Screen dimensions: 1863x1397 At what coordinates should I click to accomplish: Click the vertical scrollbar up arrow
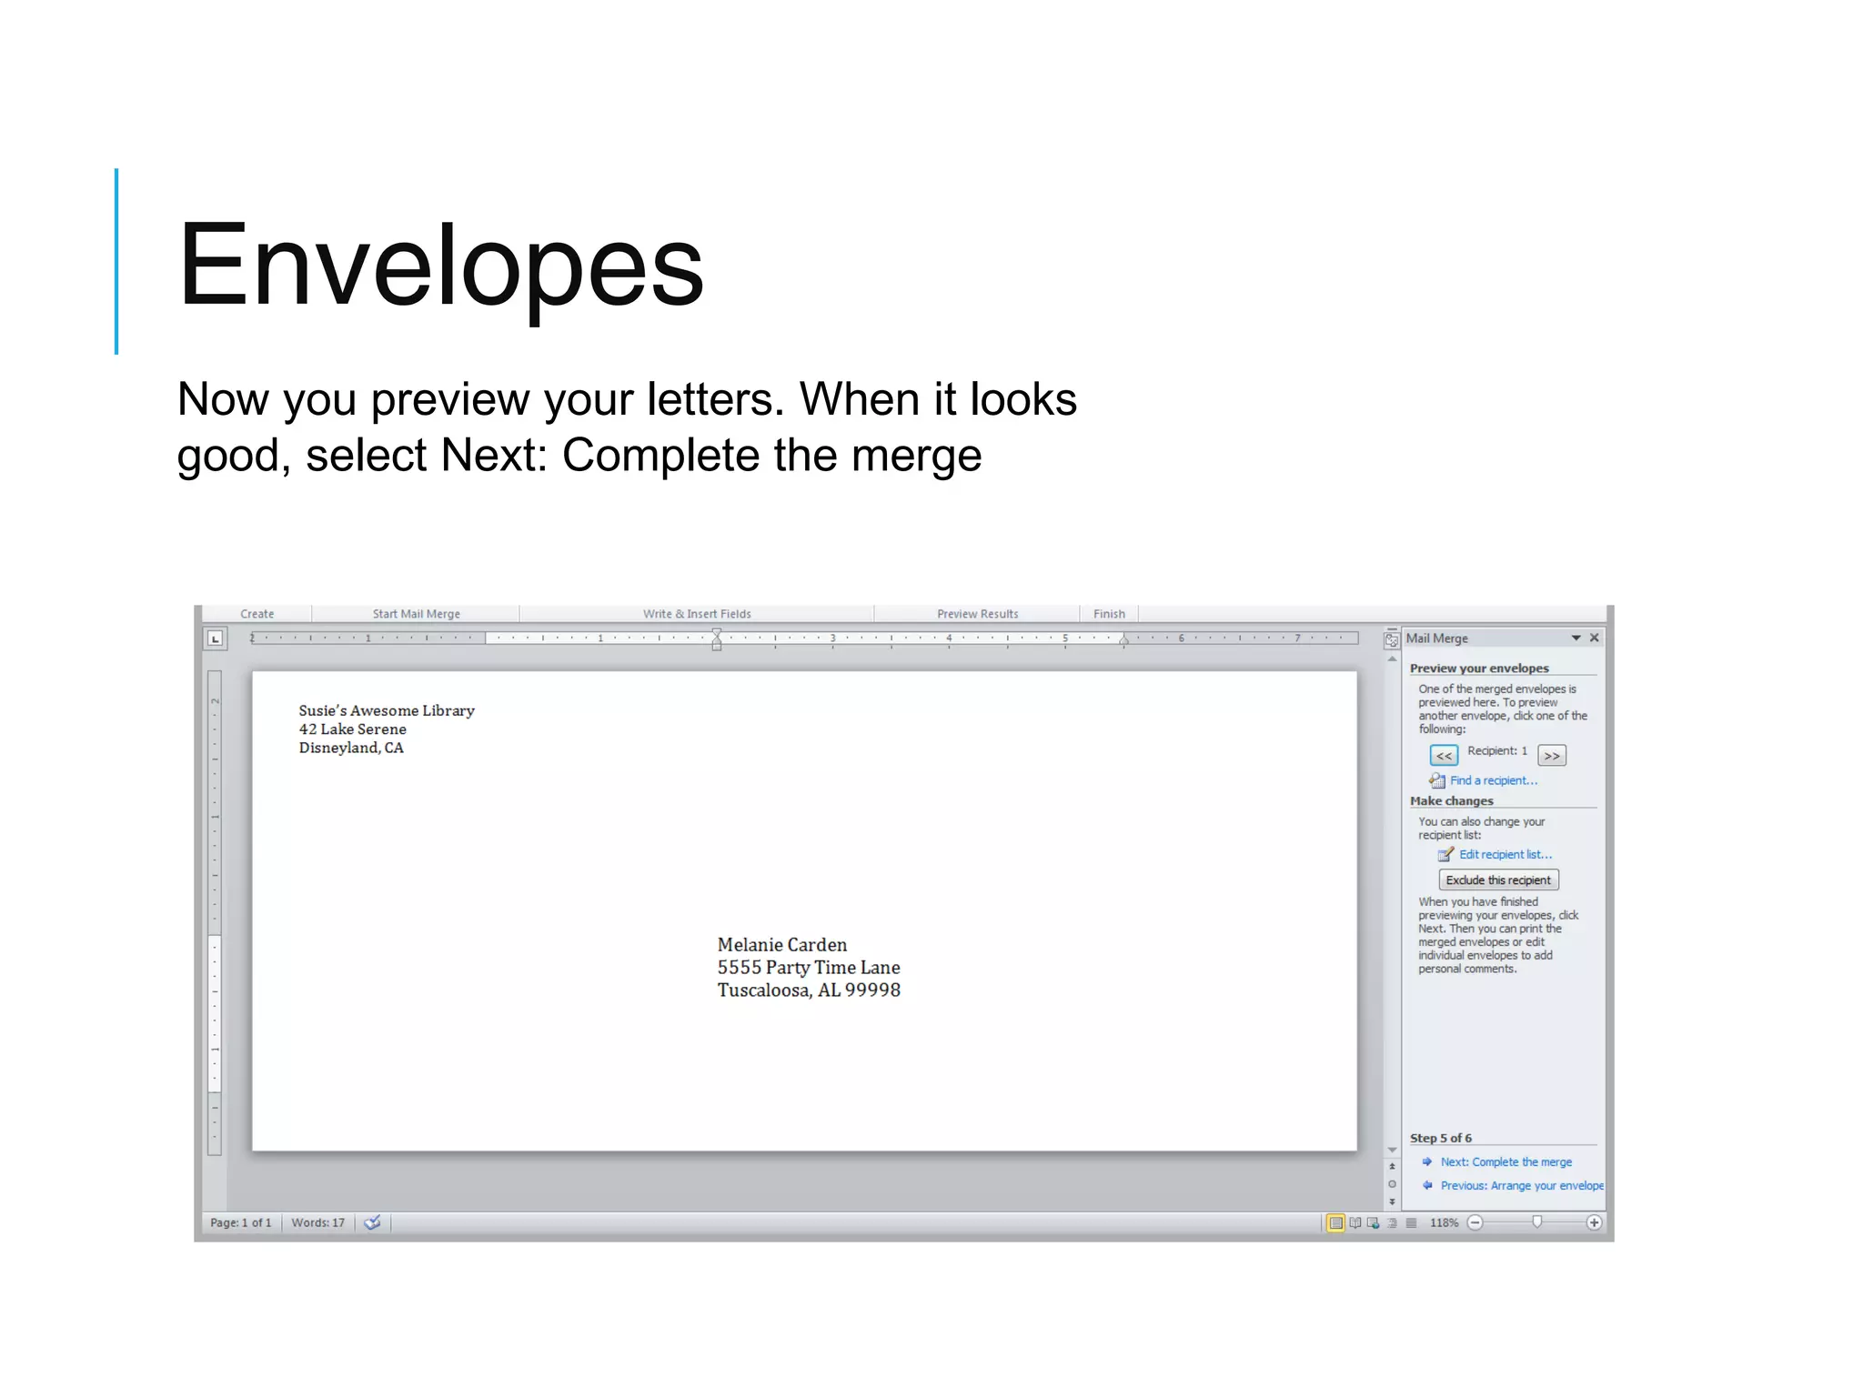[1392, 658]
